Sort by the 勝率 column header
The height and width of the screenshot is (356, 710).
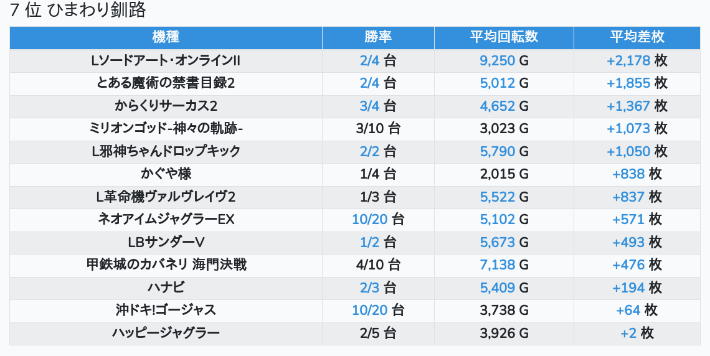pyautogui.click(x=378, y=37)
